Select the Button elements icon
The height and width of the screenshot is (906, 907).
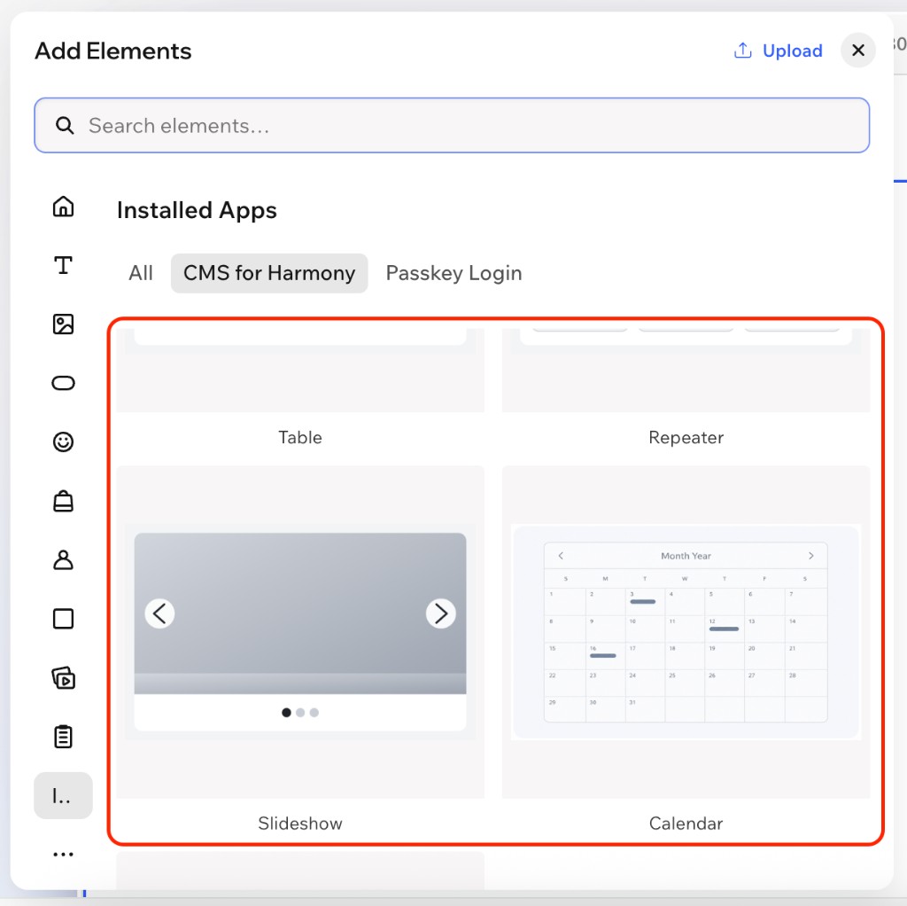[63, 383]
